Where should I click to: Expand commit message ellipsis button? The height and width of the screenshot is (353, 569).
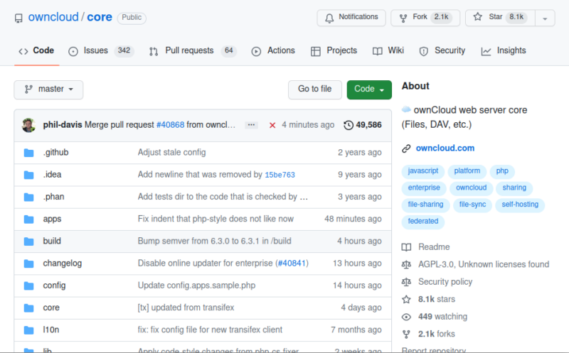[x=251, y=125]
